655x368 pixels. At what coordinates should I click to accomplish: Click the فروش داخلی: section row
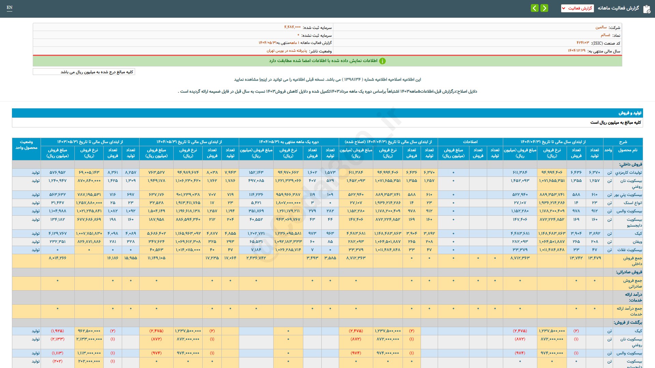point(327,164)
